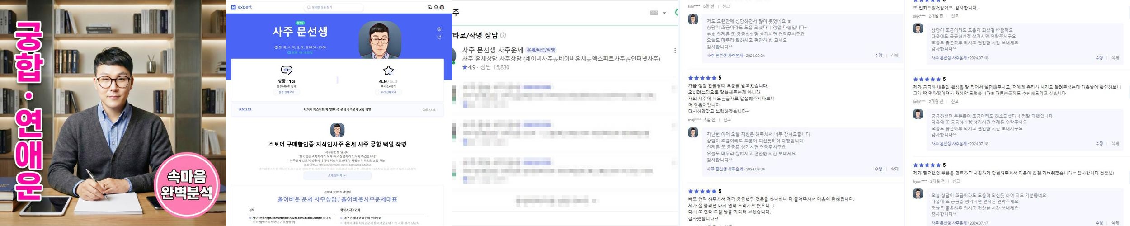Click info icon next to 타로/작명 상담

(x=503, y=35)
